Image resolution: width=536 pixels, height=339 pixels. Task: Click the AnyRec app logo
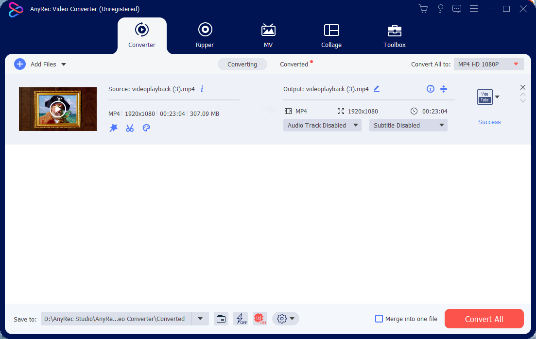16,9
